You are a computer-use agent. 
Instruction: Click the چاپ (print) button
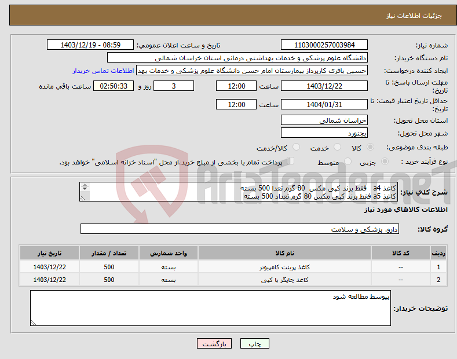click(254, 343)
